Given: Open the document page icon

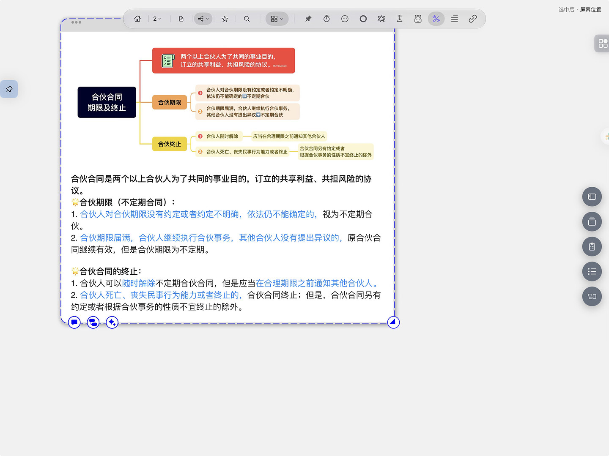Looking at the screenshot, I should pyautogui.click(x=181, y=19).
